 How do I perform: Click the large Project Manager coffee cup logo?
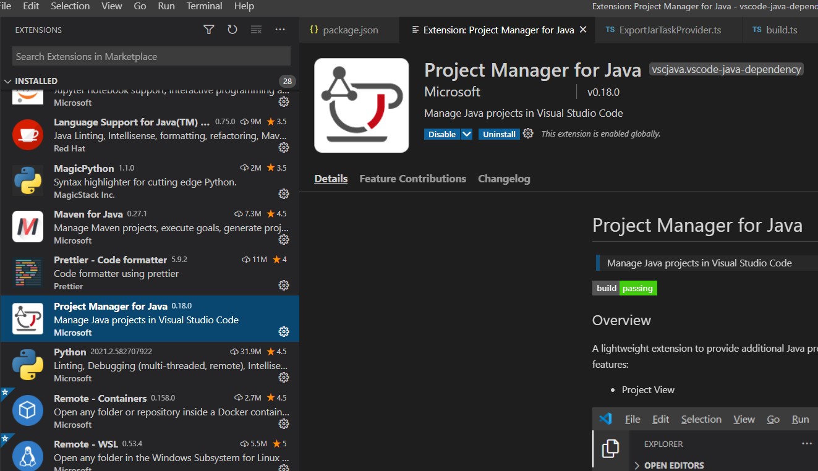[x=362, y=105]
